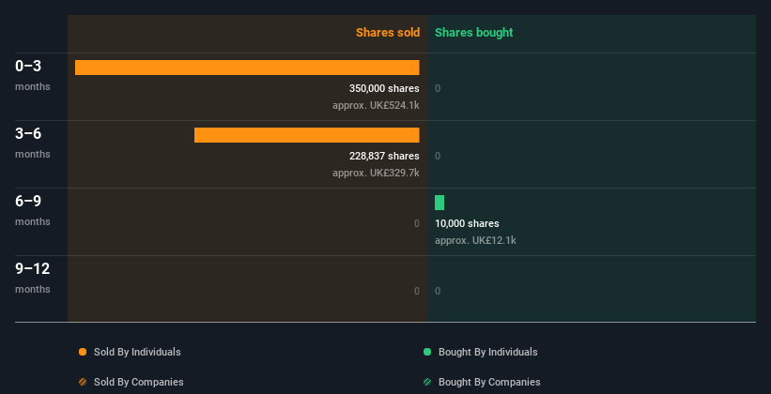This screenshot has width=771, height=394.
Task: Click the bought zero in 0–3 months row
Action: [x=438, y=88]
